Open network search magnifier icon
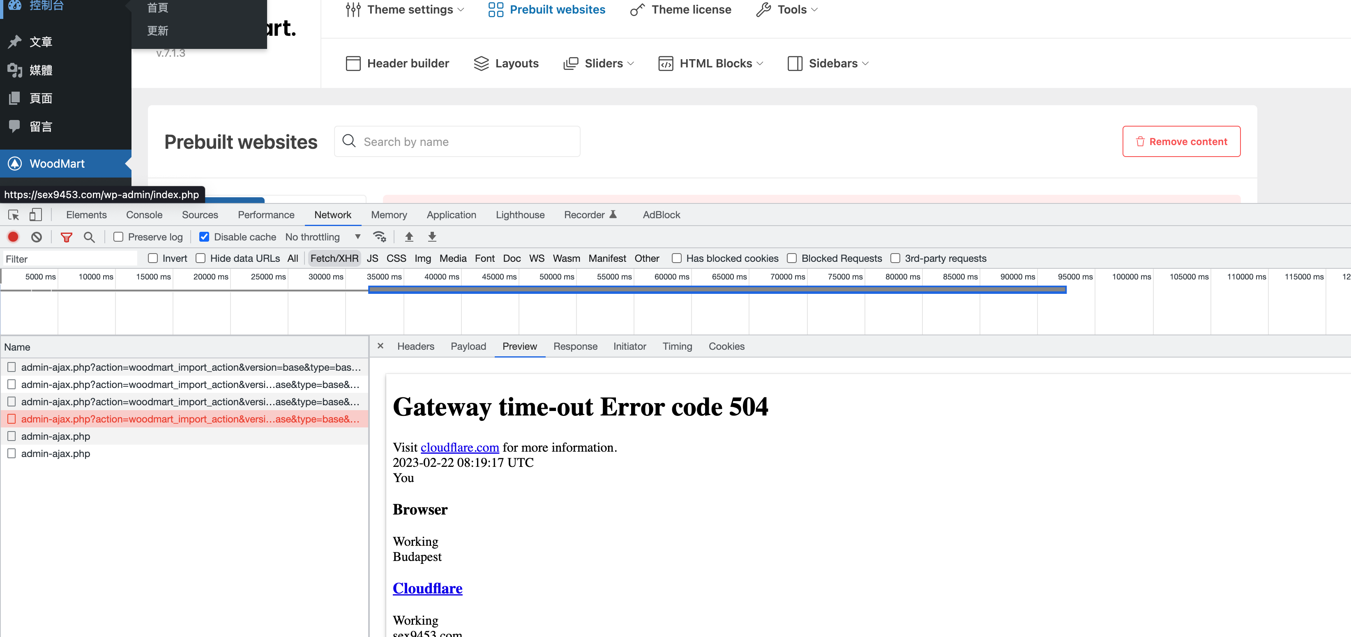This screenshot has height=637, width=1351. (89, 237)
